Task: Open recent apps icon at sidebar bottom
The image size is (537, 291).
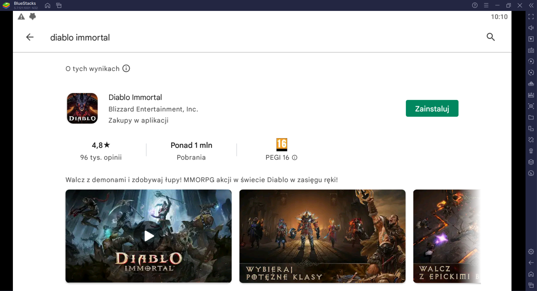Action: [531, 285]
